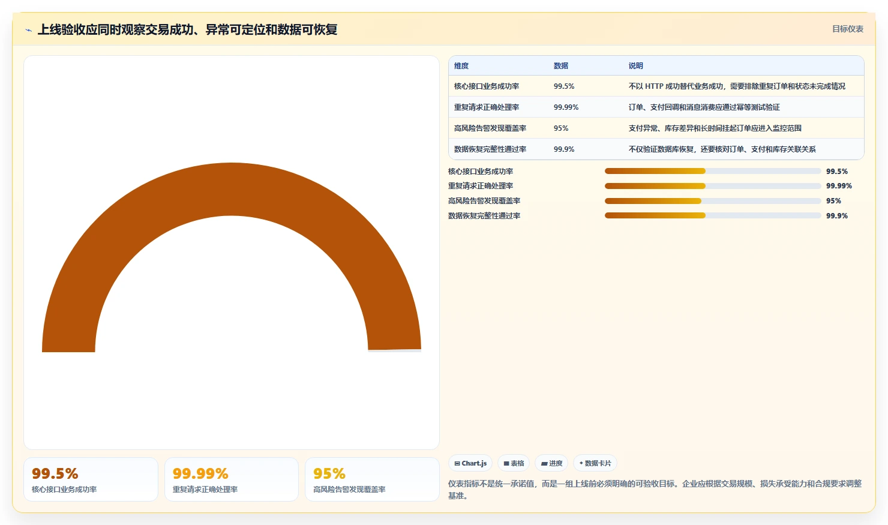
Task: Click the 99.5% value in table
Action: pos(564,86)
